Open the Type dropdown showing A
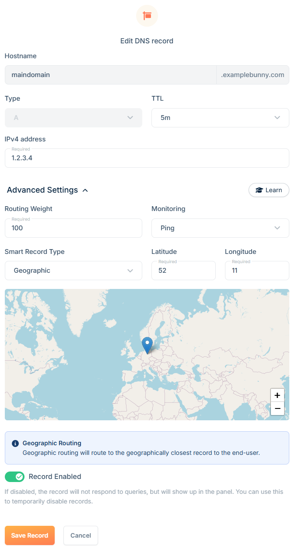This screenshot has height=549, width=295. [73, 118]
